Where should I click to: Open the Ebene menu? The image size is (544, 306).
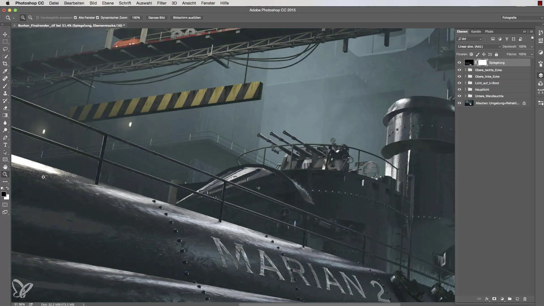click(x=108, y=3)
